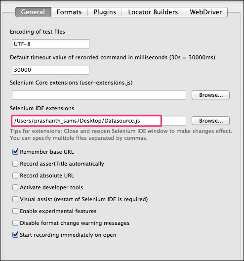Browse for Selenium Core extensions file
244x261 pixels.
(210, 95)
